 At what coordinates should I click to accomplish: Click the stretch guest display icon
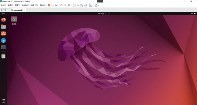96,5
